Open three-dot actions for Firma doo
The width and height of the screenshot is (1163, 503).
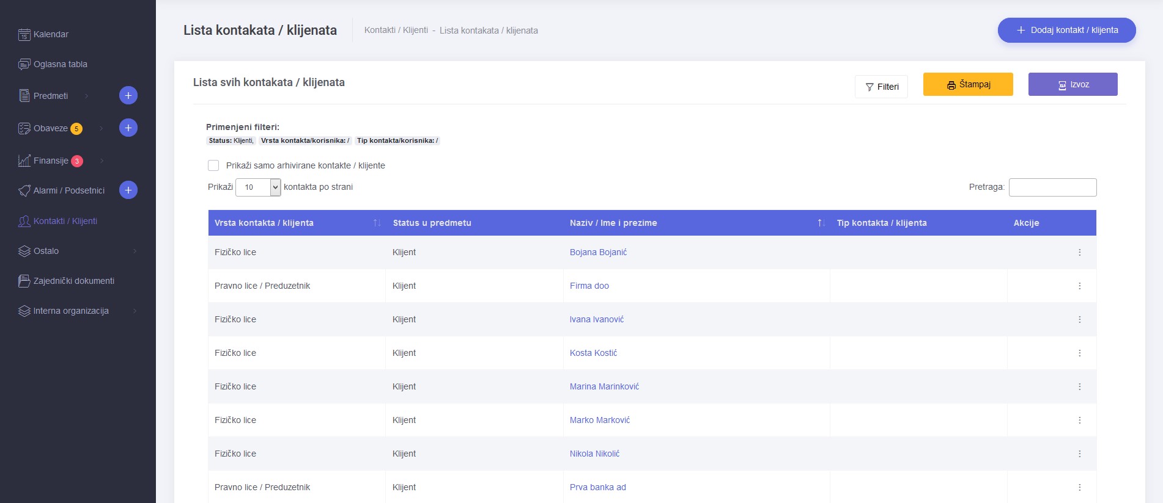click(x=1079, y=286)
